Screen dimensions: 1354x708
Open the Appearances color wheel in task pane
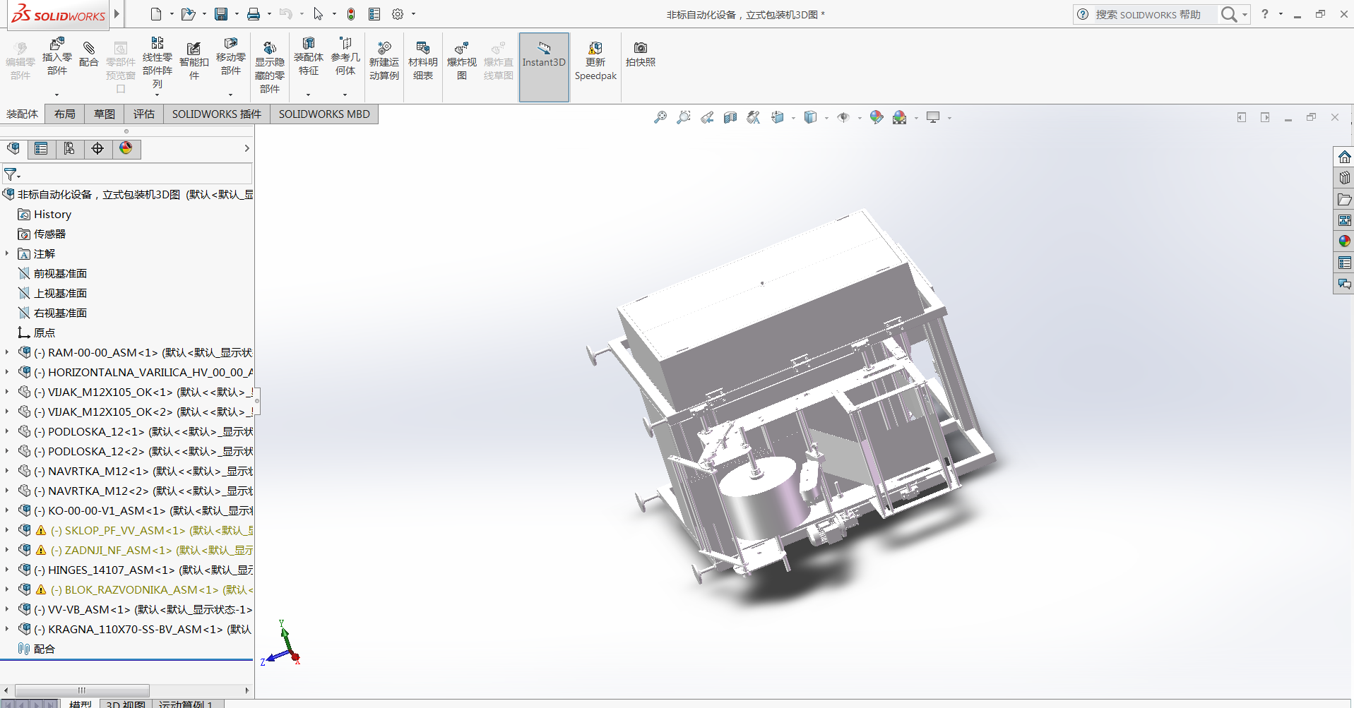pyautogui.click(x=1344, y=241)
